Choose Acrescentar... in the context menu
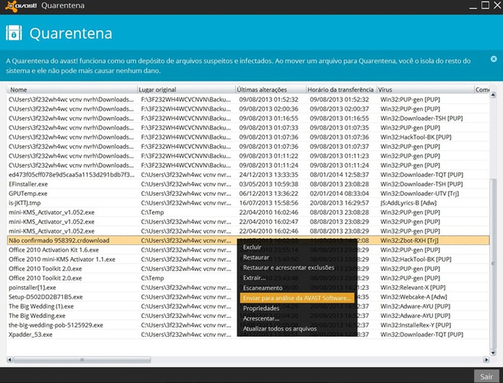The image size is (503, 383). (x=261, y=319)
